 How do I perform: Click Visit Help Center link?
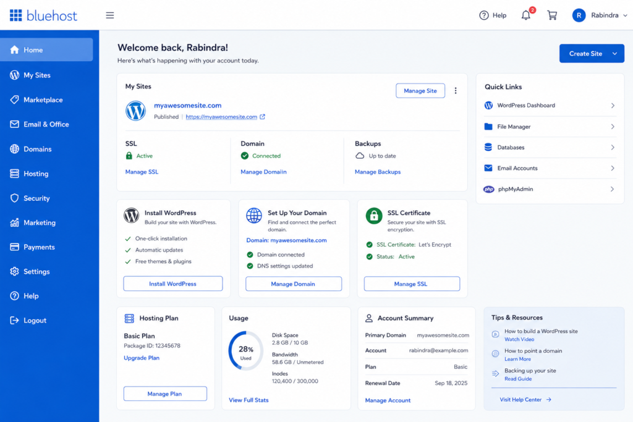[525, 399]
